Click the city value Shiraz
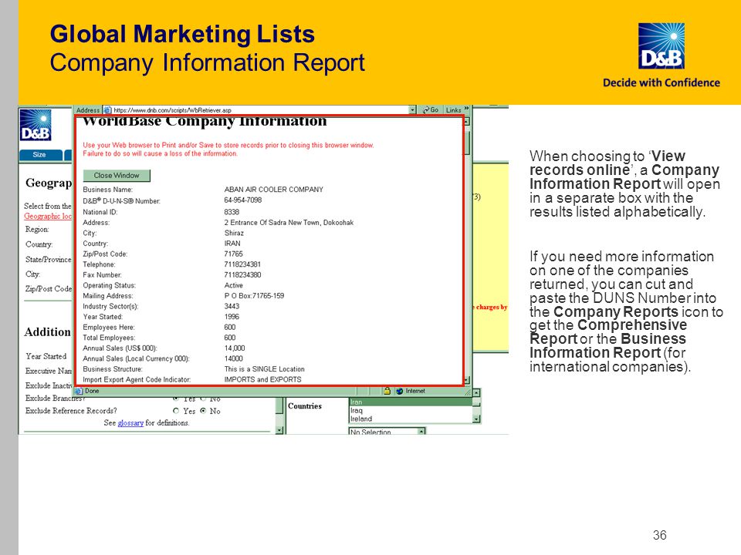This screenshot has height=555, width=741. coord(234,233)
